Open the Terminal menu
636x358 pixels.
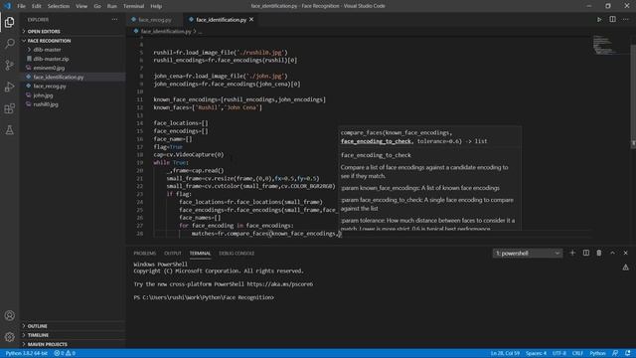(x=133, y=6)
